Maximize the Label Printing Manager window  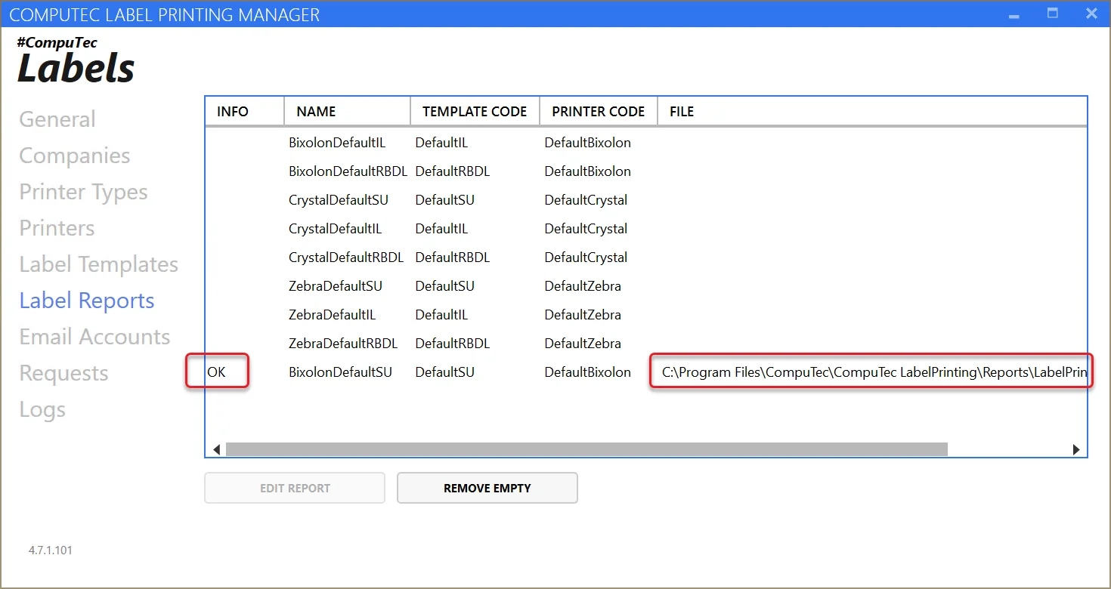pos(1052,14)
